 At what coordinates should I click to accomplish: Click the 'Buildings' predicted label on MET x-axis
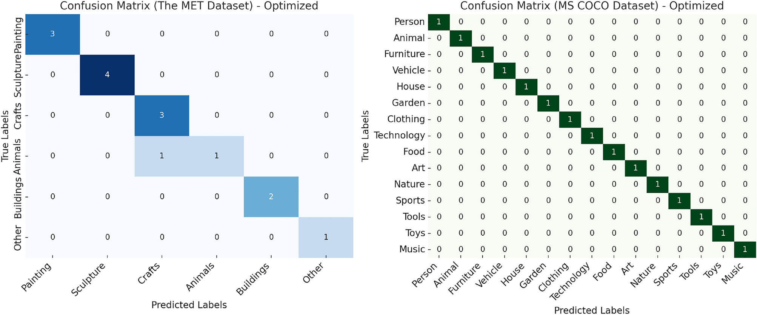click(x=253, y=279)
